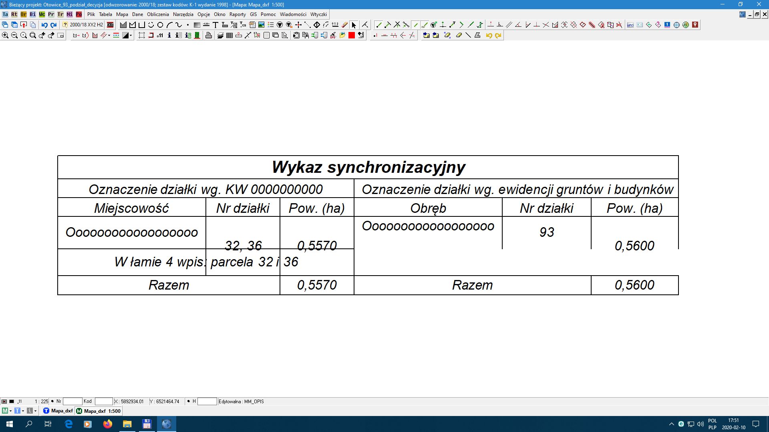
Task: Select the zoom in magnifier tool
Action: pos(5,35)
